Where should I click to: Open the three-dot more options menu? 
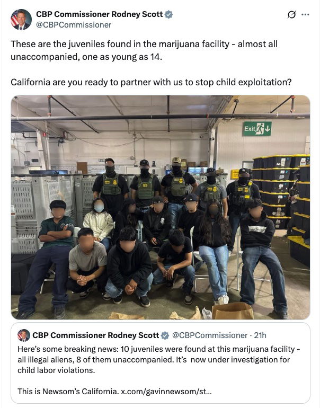(305, 15)
